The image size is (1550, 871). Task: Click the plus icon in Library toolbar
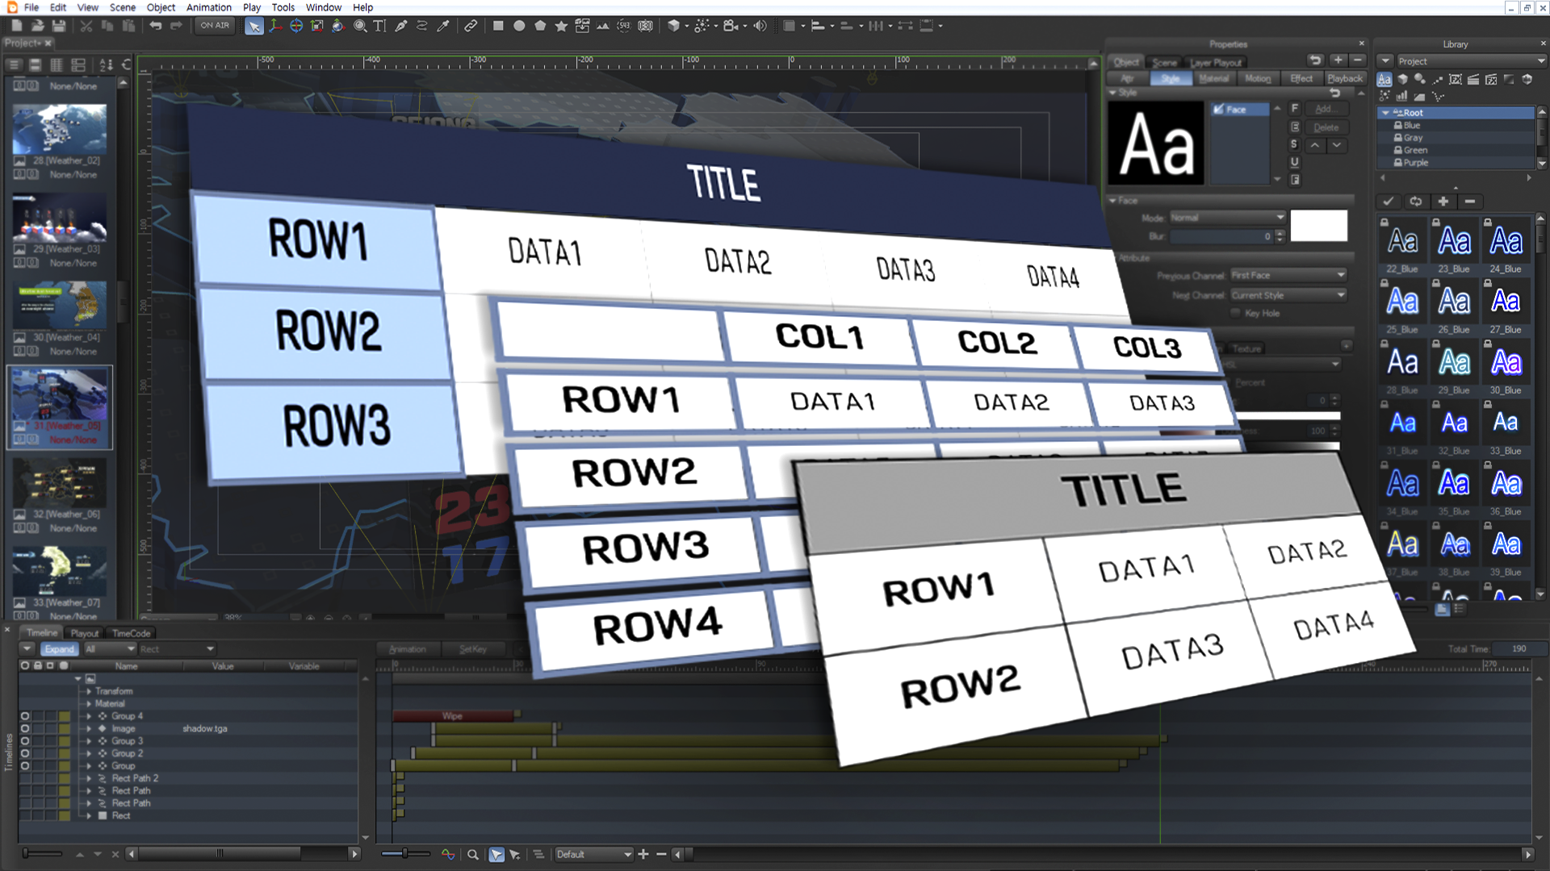[1443, 202]
